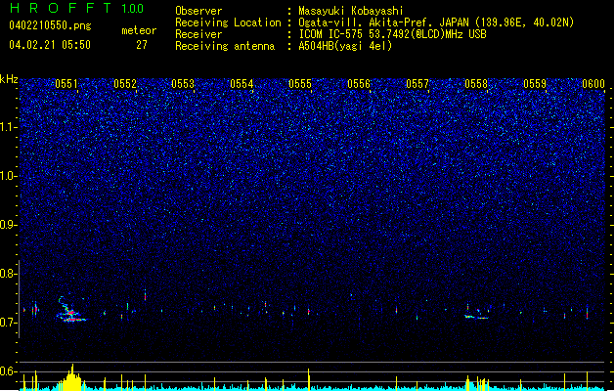Screen dimensions: 615x391
Task: Click the 0556 time marker
Action: [359, 84]
